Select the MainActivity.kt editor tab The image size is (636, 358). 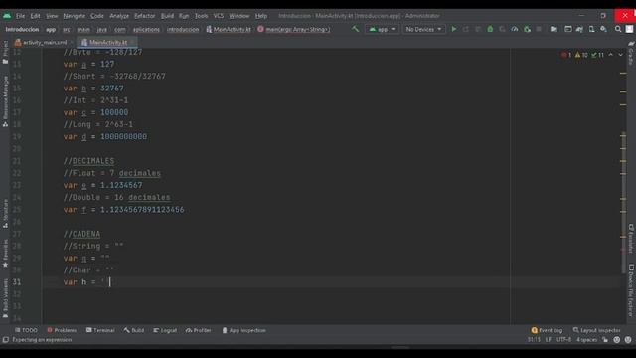click(108, 42)
